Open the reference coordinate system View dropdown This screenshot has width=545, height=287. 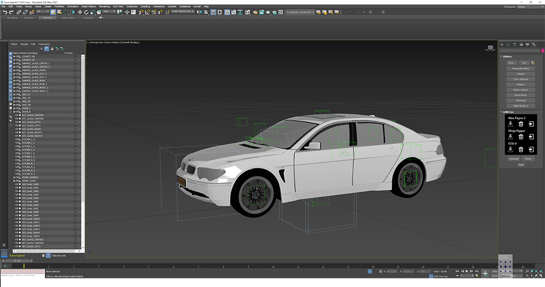(109, 12)
